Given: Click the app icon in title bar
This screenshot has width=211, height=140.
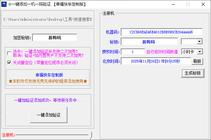Looking at the screenshot, I should [4, 4].
